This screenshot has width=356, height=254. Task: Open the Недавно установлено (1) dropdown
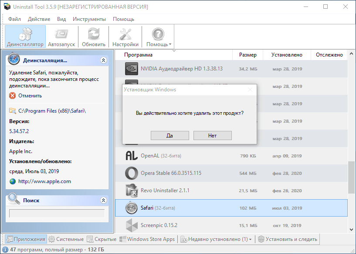[216, 239]
